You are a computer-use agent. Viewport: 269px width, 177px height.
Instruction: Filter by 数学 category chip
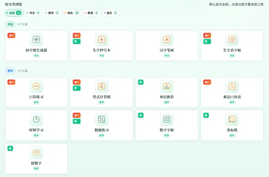pos(53,13)
